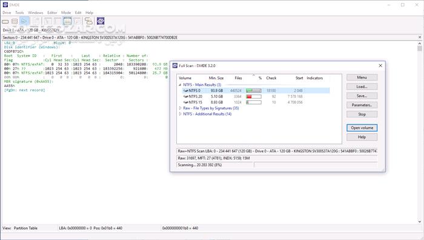
Task: Click the Help button in Full Scan dialog
Action: click(362, 137)
